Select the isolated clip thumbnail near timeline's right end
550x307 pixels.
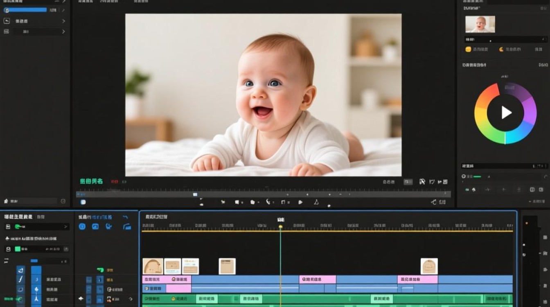click(429, 266)
